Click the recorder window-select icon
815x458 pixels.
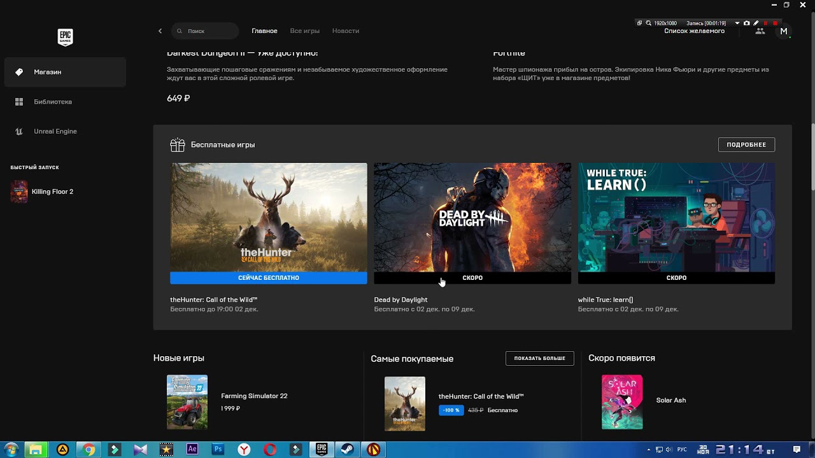coord(640,23)
